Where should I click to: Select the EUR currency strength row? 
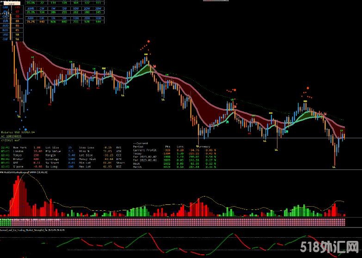(11, 21)
